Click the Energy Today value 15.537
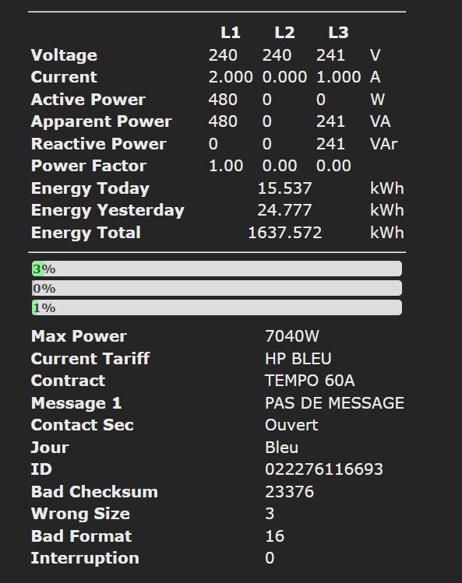This screenshot has height=583, width=462. [285, 188]
